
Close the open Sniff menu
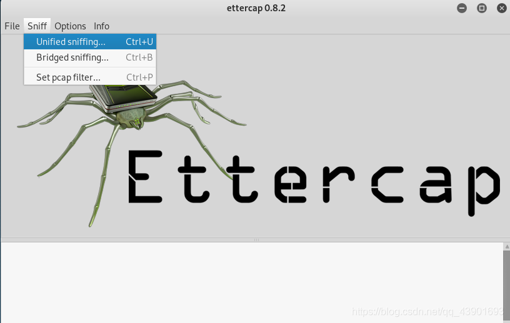[x=37, y=26]
